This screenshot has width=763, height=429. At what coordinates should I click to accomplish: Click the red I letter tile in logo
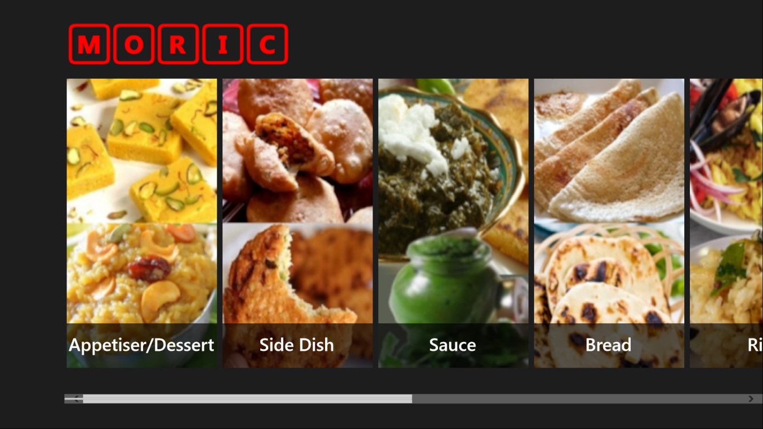click(223, 44)
